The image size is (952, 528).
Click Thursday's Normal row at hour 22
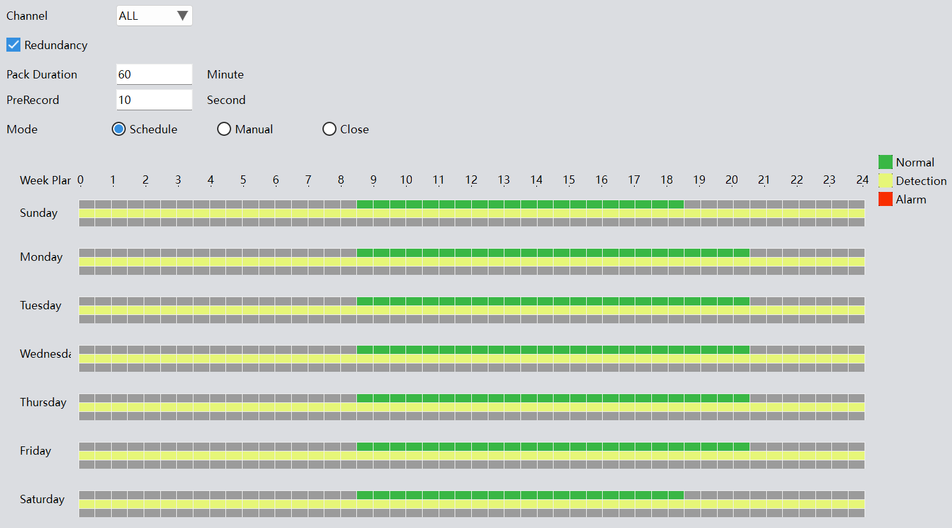pos(806,398)
